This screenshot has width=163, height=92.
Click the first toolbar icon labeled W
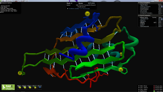click(19, 87)
